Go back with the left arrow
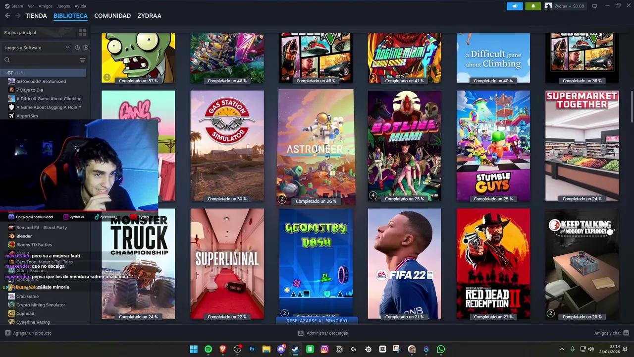634x357 pixels. click(x=7, y=16)
